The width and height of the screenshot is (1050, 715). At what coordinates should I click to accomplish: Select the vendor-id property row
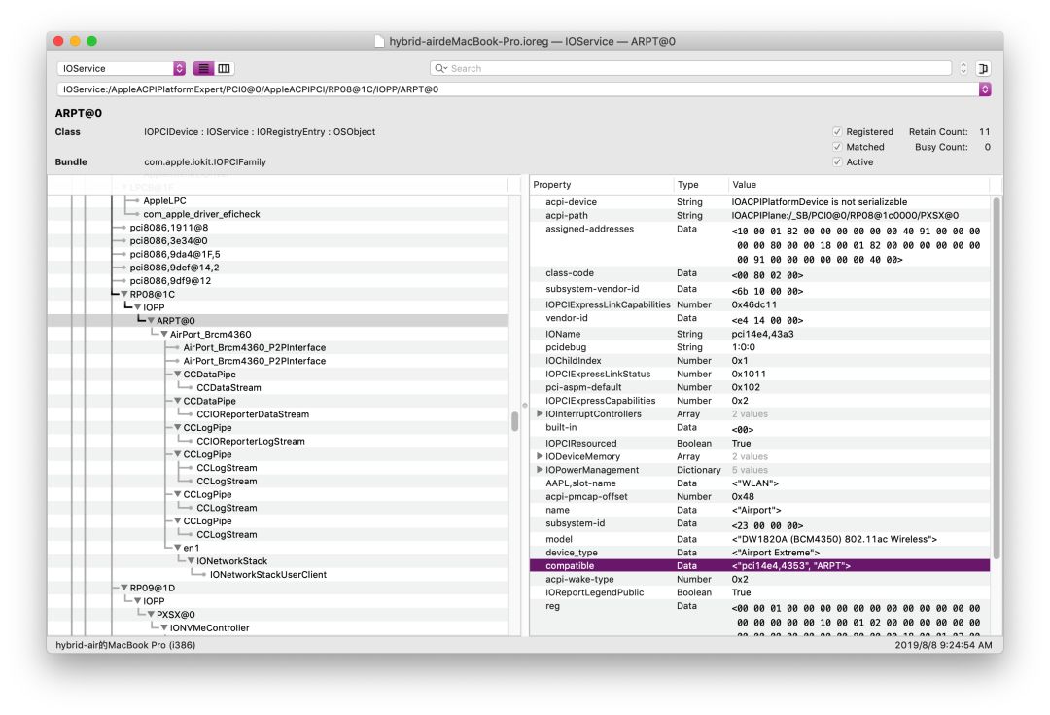click(760, 319)
